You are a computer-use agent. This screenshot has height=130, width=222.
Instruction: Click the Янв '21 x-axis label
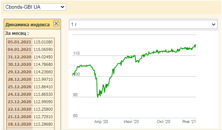[x=189, y=122]
